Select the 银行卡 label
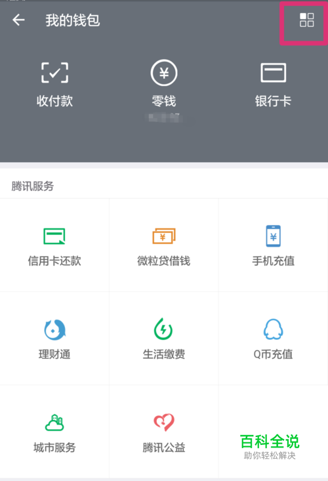328x481 pixels. [273, 101]
